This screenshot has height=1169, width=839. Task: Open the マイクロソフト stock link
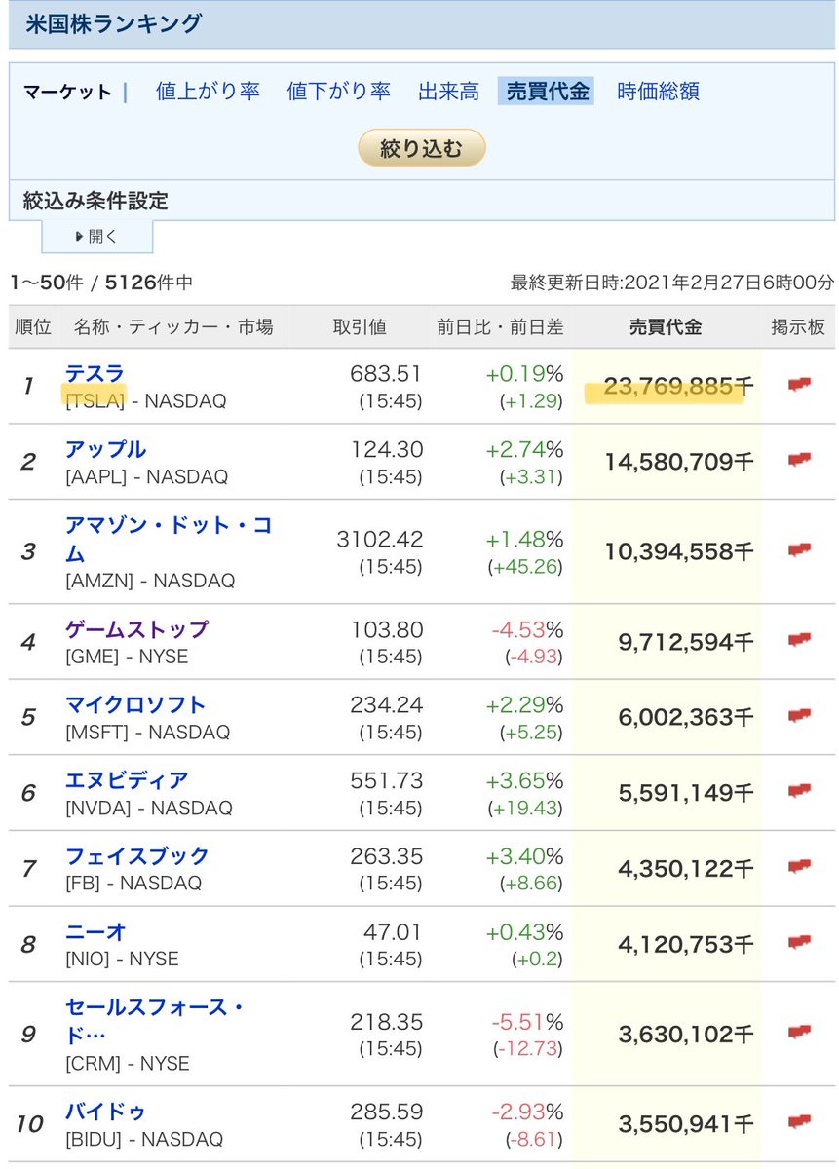(x=135, y=704)
